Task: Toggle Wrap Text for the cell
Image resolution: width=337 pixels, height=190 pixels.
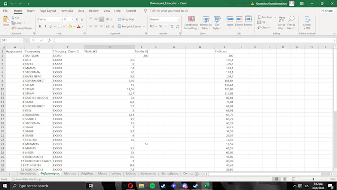Action: click(x=126, y=19)
